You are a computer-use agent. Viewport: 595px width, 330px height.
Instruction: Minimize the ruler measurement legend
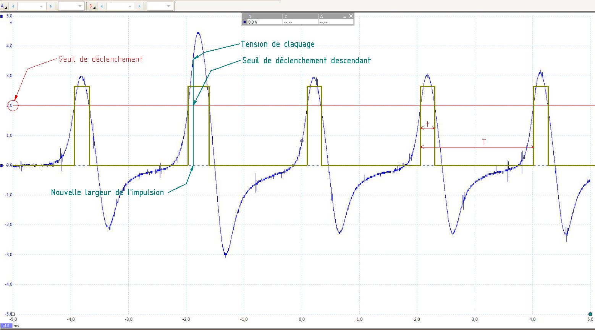coord(344,16)
